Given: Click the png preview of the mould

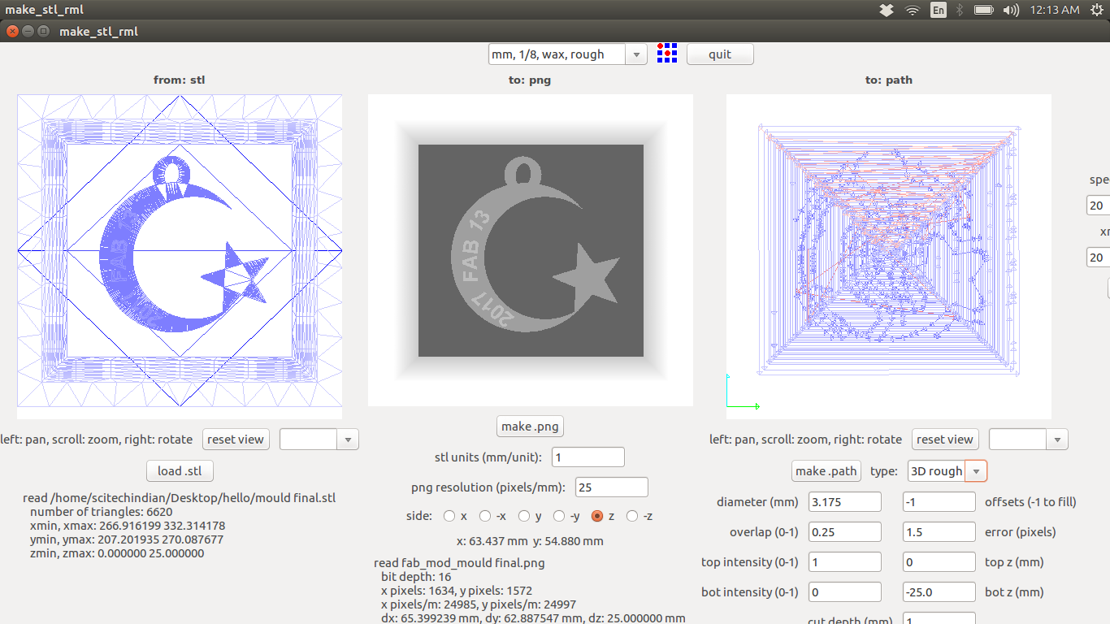Looking at the screenshot, I should click(x=531, y=250).
